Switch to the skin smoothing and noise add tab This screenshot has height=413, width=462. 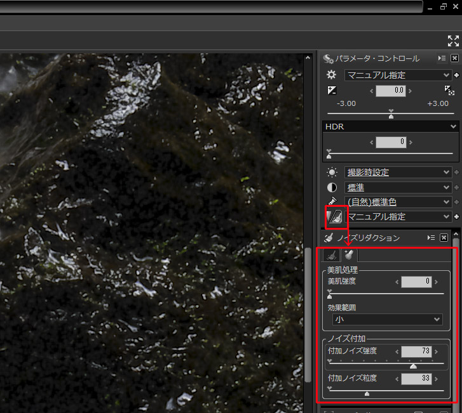click(x=349, y=255)
